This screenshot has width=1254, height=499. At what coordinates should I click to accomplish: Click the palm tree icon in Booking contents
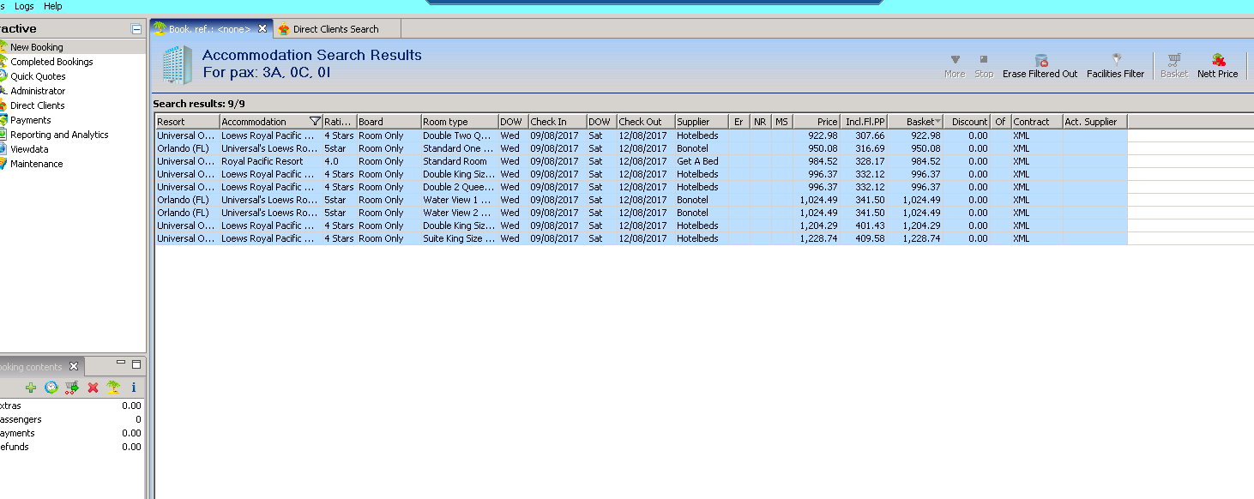tap(113, 388)
